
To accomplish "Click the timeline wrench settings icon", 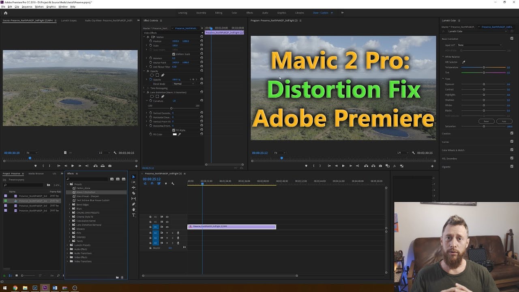I will [173, 184].
